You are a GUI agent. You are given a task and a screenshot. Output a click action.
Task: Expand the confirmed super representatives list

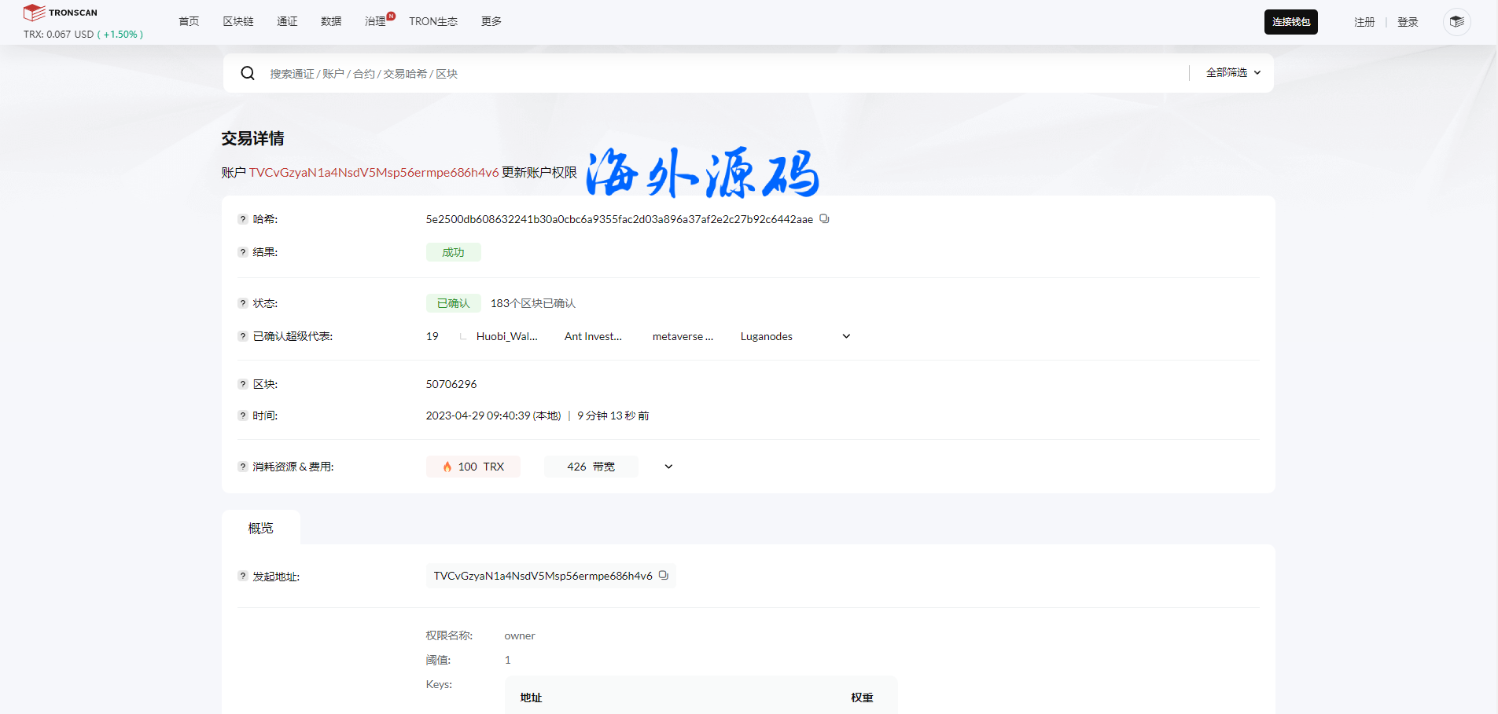846,336
